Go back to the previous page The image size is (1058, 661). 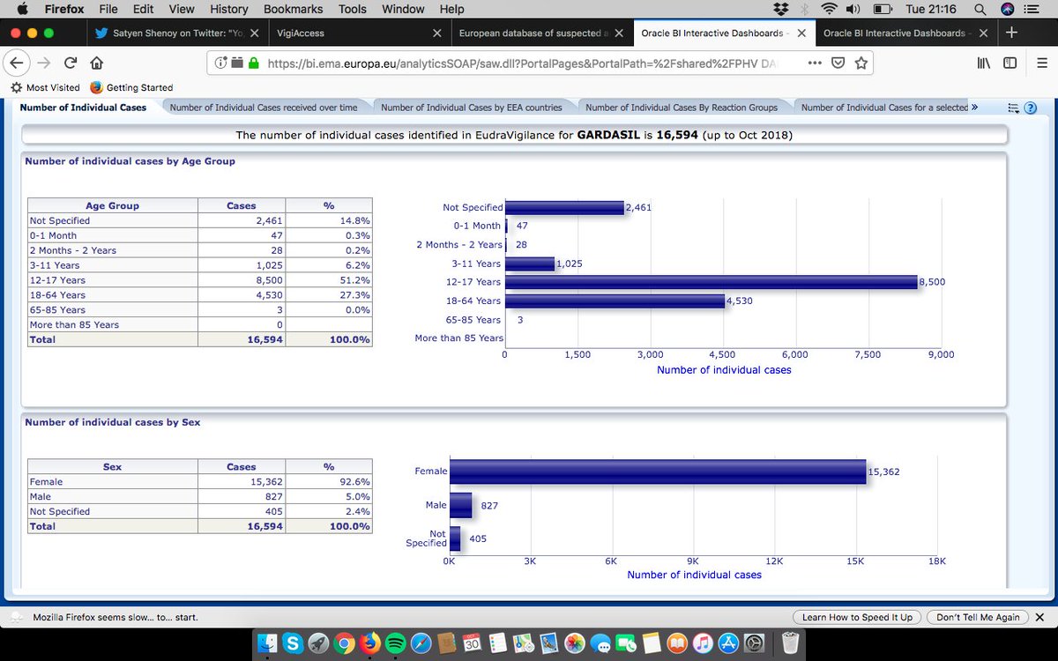point(18,63)
